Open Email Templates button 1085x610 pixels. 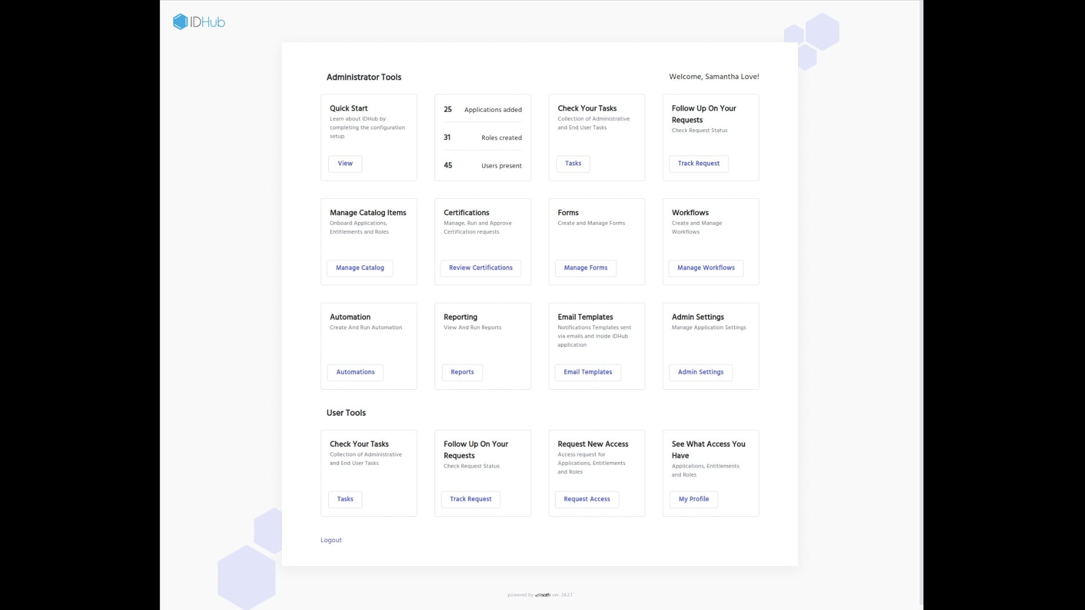[588, 372]
